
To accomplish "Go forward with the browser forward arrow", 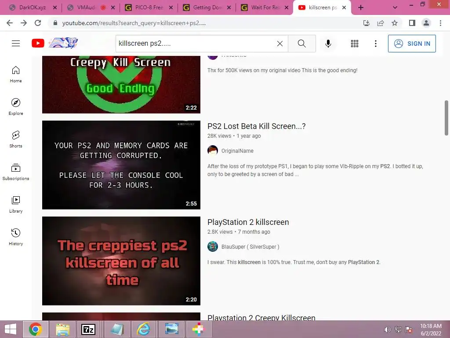I will coord(24,23).
